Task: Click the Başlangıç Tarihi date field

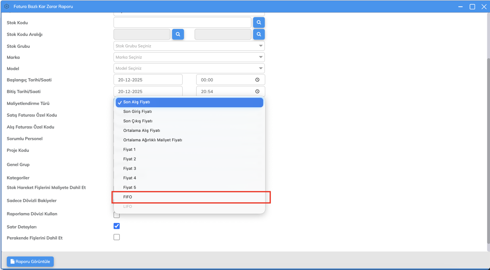Action: tap(148, 80)
